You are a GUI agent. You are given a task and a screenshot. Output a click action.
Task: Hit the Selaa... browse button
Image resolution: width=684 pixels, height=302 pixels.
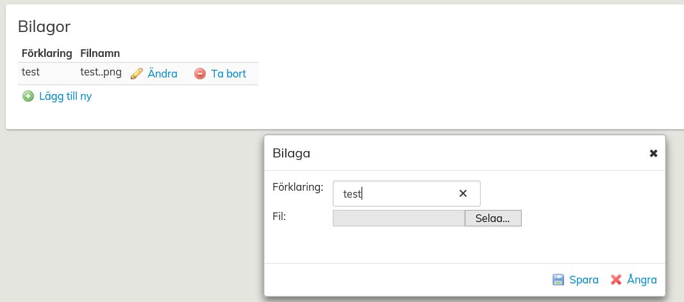[492, 218]
